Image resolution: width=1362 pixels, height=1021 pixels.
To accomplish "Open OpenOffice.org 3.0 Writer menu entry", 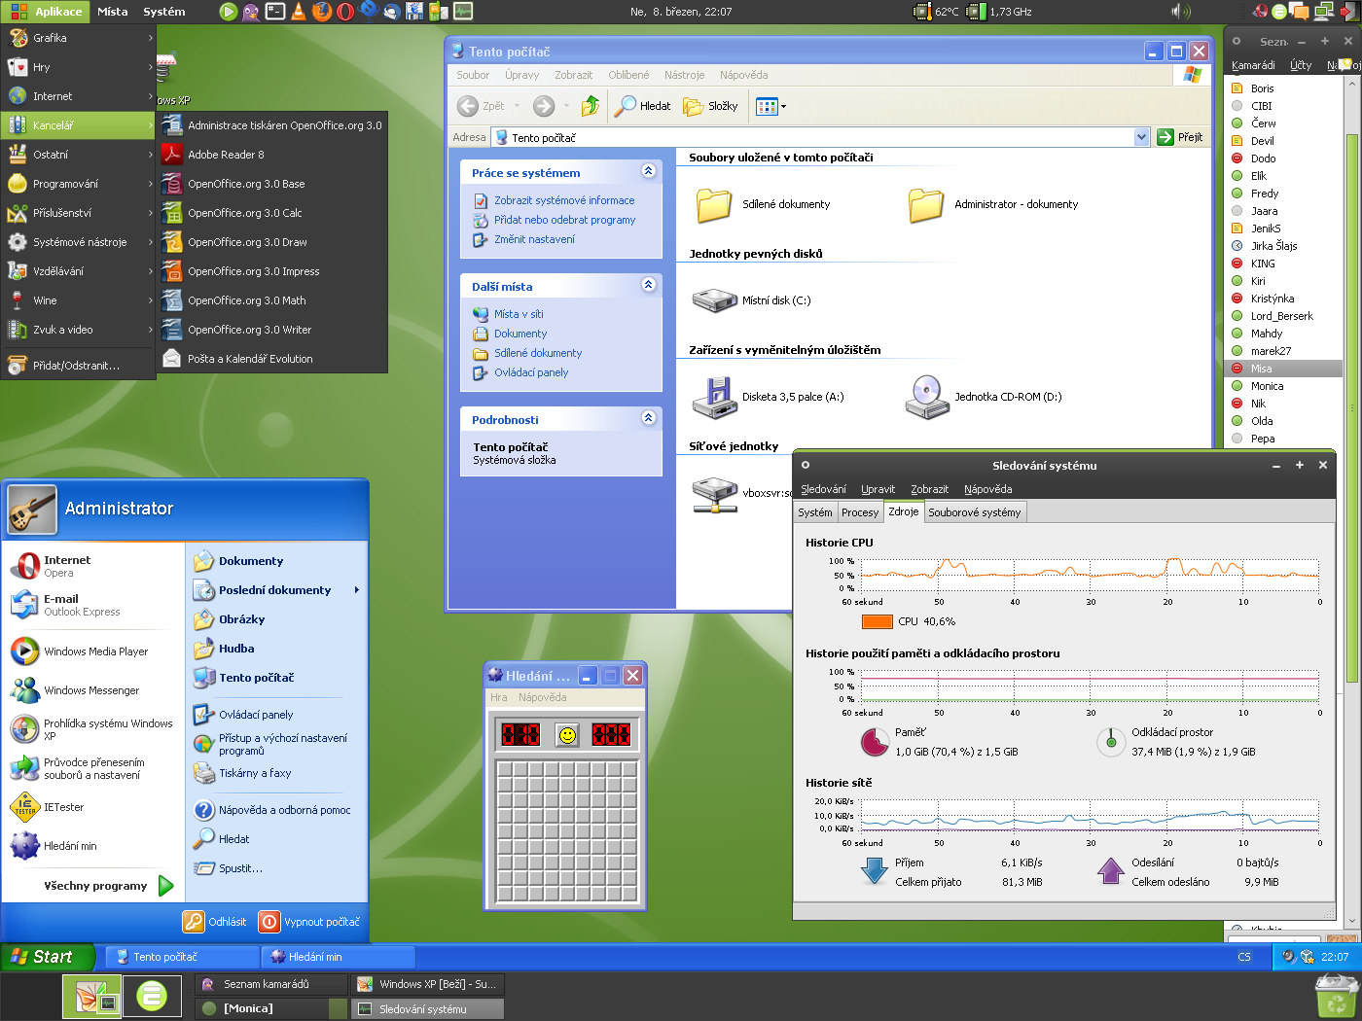I will pos(272,330).
